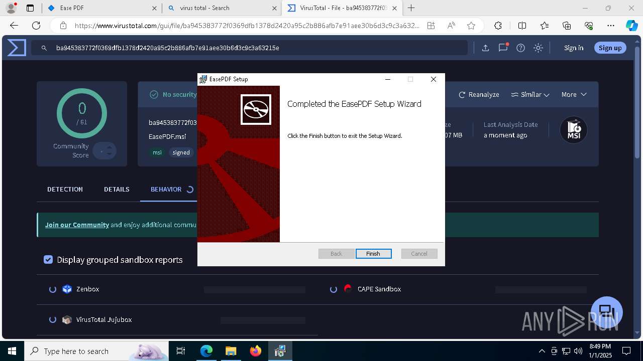Click the Zenbox sandbox icon
643x361 pixels.
coord(67,289)
